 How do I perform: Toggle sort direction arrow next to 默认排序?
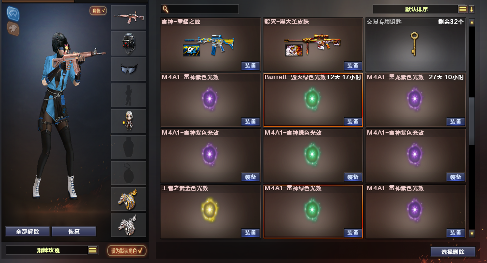click(472, 9)
